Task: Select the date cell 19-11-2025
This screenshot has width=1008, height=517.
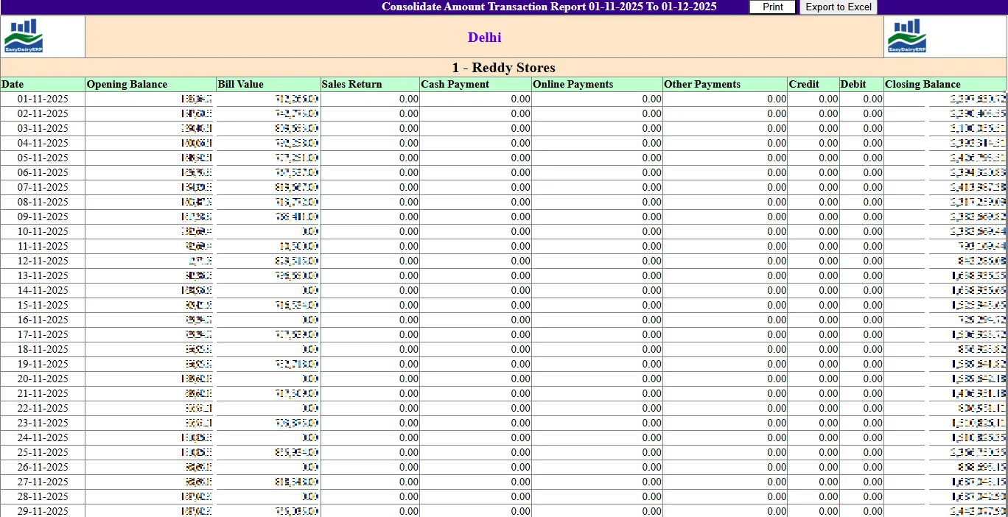Action: 43,364
